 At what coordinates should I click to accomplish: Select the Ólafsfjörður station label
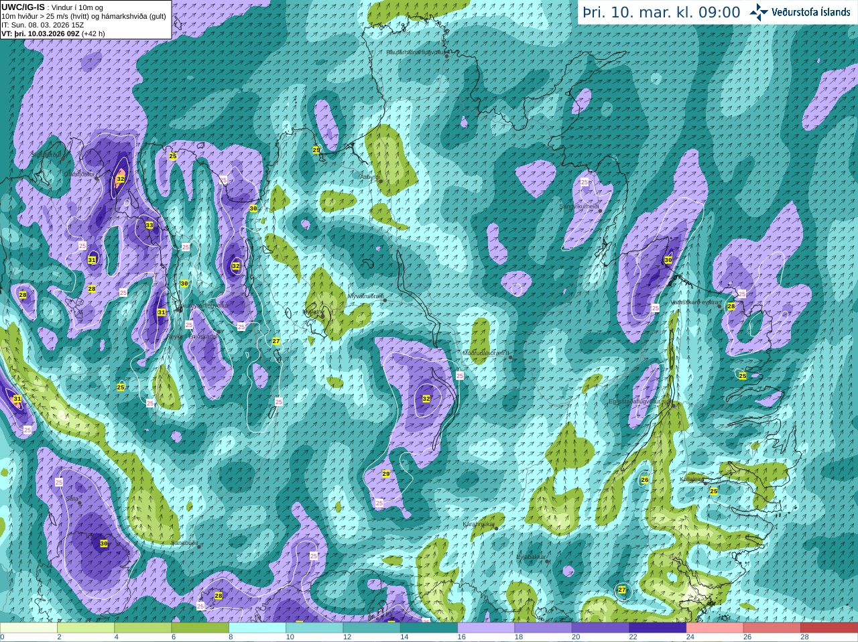78,174
